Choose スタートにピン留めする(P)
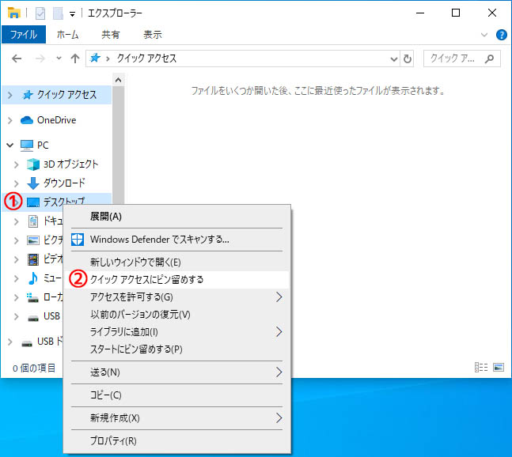This screenshot has width=512, height=457. [x=176, y=349]
